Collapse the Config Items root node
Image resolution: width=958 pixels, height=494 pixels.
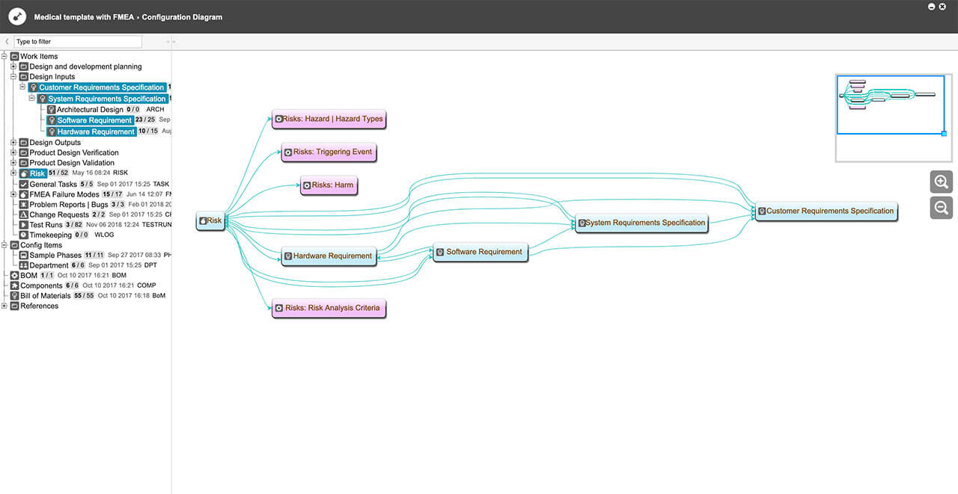tap(4, 244)
